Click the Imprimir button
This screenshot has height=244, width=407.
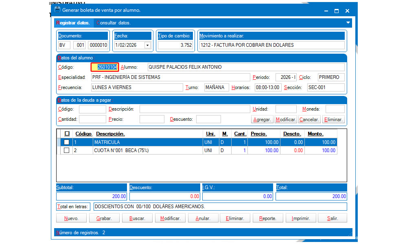301,218
